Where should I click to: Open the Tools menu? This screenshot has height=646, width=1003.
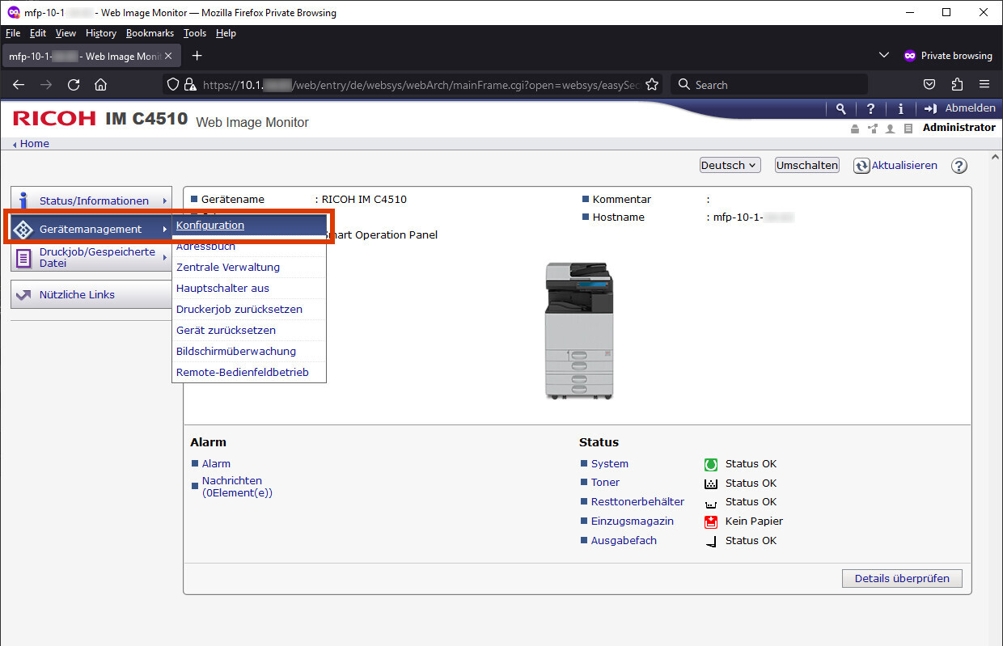point(195,33)
